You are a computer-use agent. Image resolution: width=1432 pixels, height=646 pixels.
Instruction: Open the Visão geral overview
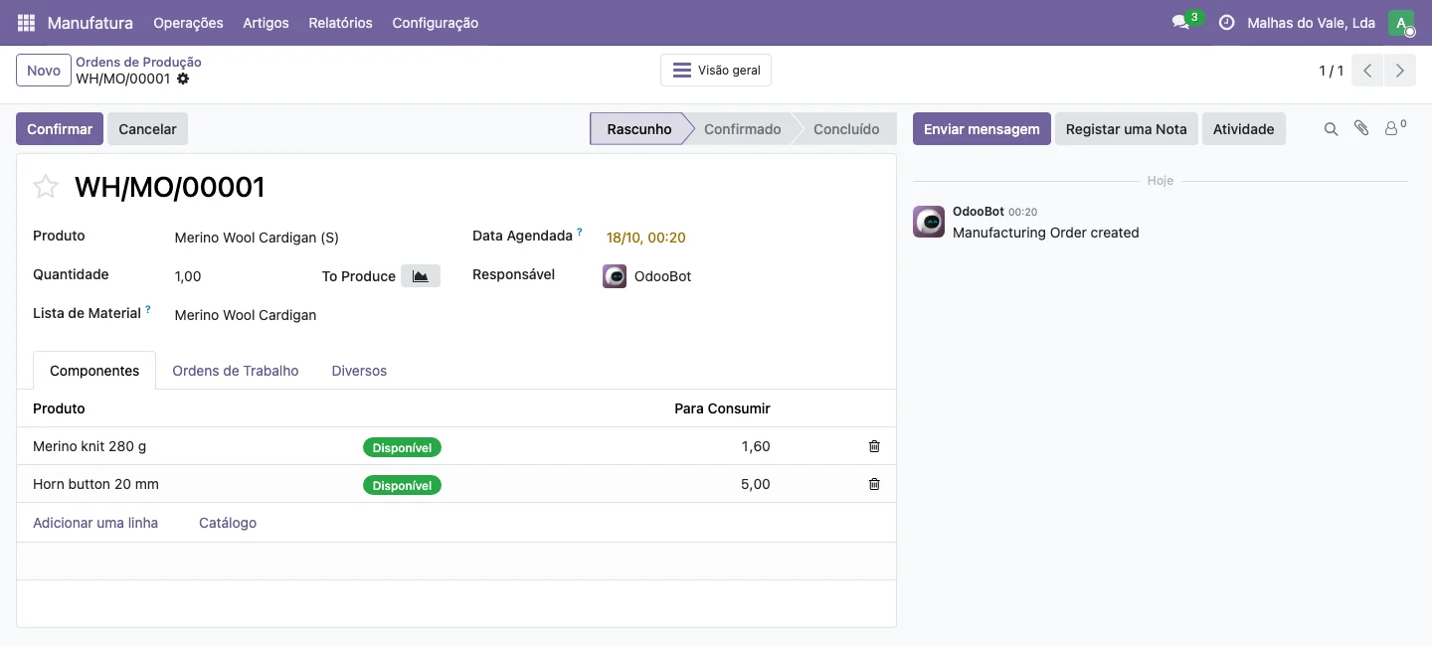(716, 71)
